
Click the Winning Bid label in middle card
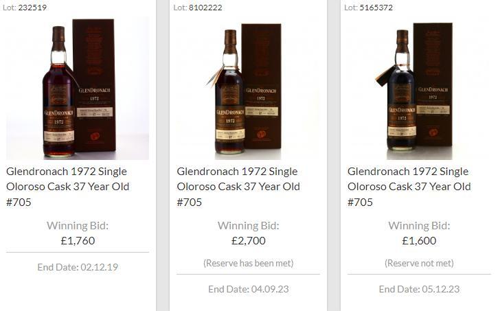pos(249,226)
